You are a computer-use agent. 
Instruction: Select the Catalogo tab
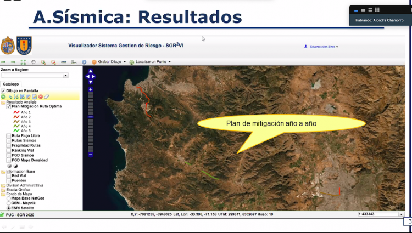11,84
